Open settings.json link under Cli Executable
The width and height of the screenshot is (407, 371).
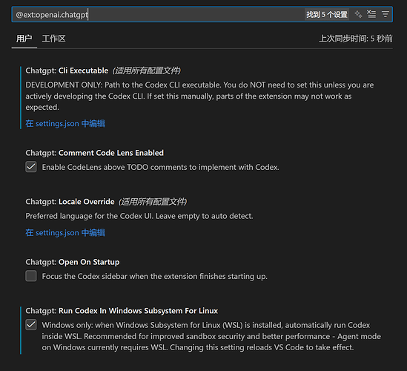tap(65, 123)
